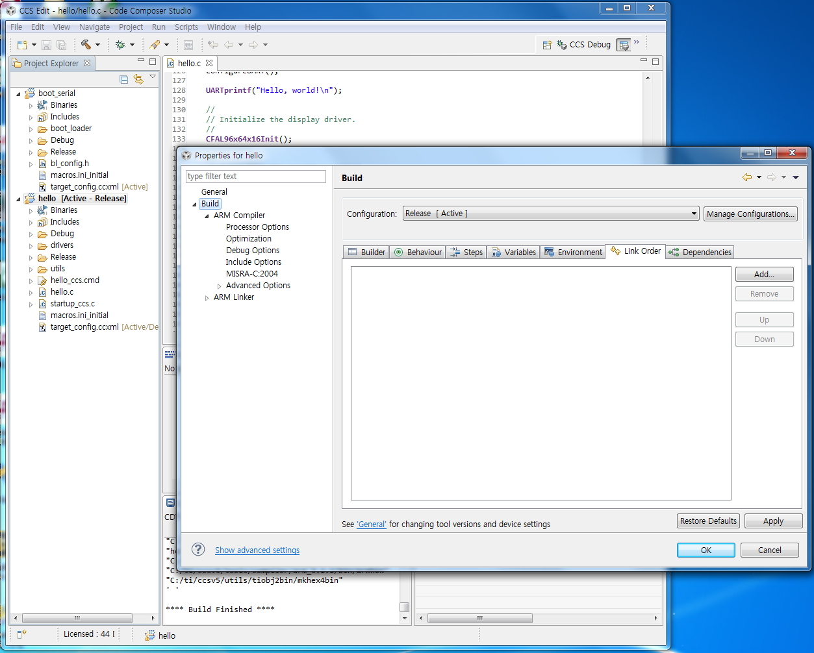Open the Configuration dropdown

click(x=551, y=214)
